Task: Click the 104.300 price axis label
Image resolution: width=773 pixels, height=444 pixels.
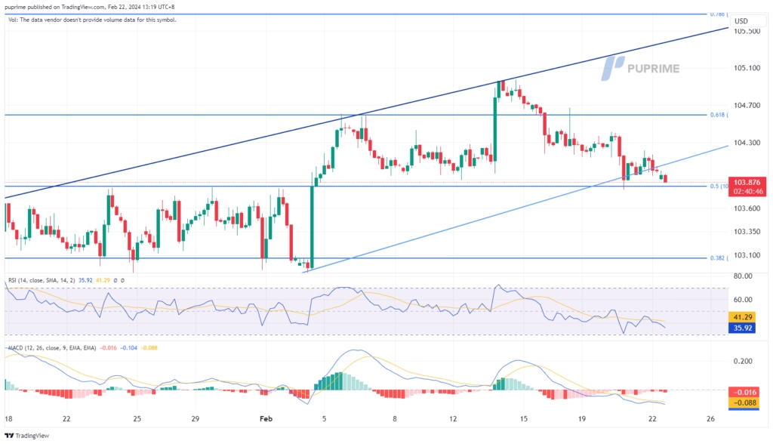Action: coord(747,143)
